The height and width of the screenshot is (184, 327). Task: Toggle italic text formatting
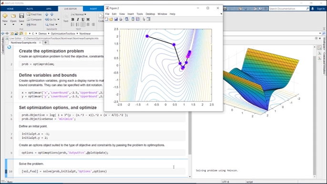[x=78, y=19]
